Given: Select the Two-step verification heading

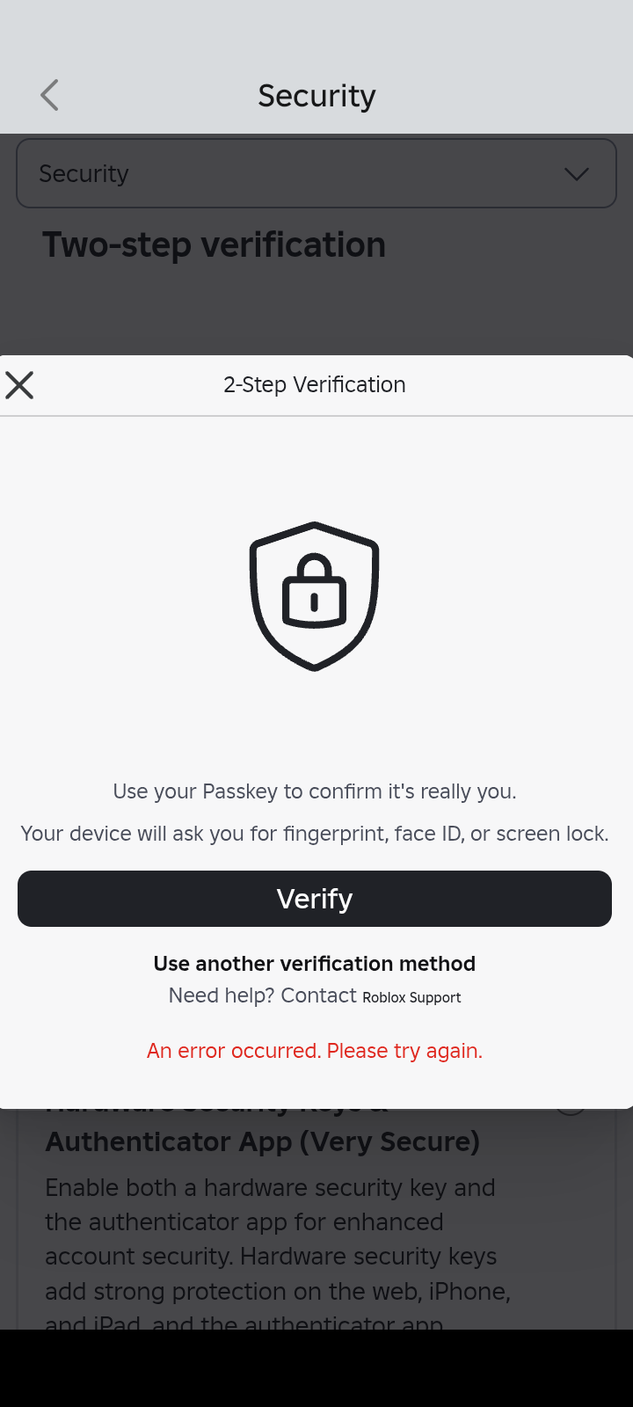Looking at the screenshot, I should click(x=214, y=244).
